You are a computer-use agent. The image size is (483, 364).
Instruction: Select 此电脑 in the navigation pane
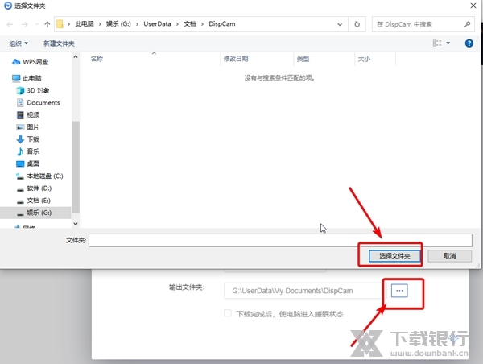27,78
